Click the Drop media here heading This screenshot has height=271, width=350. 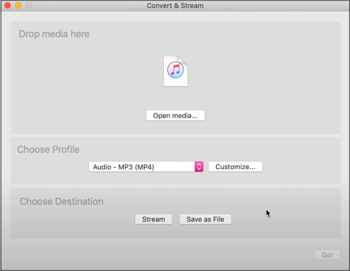click(54, 34)
